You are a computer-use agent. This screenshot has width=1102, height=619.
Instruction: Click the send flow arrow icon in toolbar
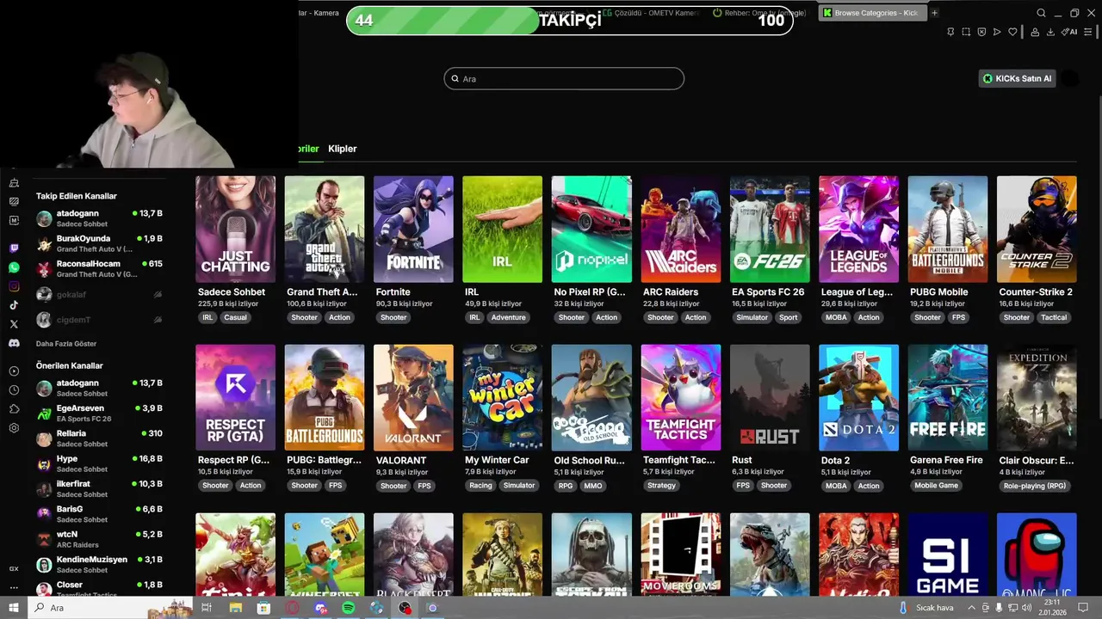click(x=997, y=32)
